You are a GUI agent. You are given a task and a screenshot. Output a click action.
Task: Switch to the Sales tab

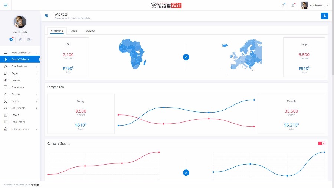(73, 31)
